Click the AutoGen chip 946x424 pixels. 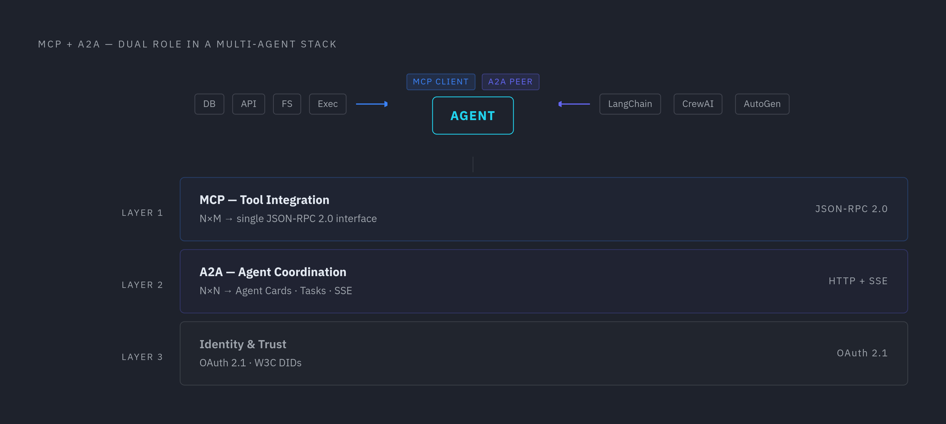point(762,104)
